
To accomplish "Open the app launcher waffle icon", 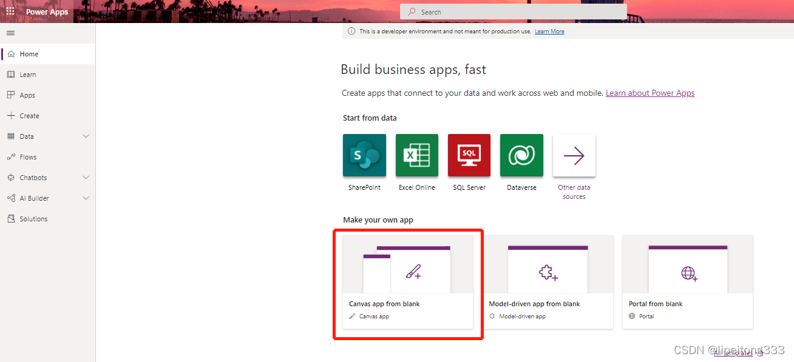I will pos(10,12).
